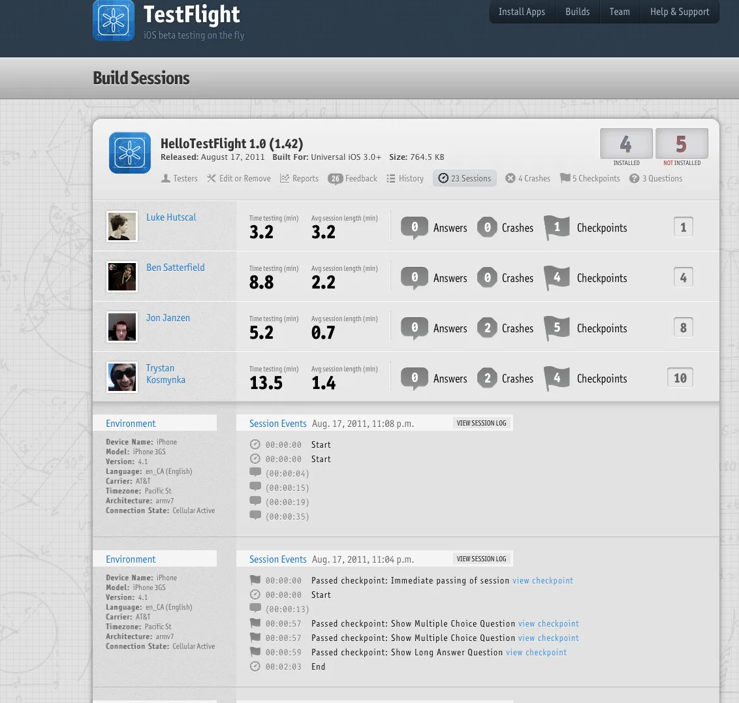Open view checkpoint for Show Long Answer Question

(x=536, y=652)
